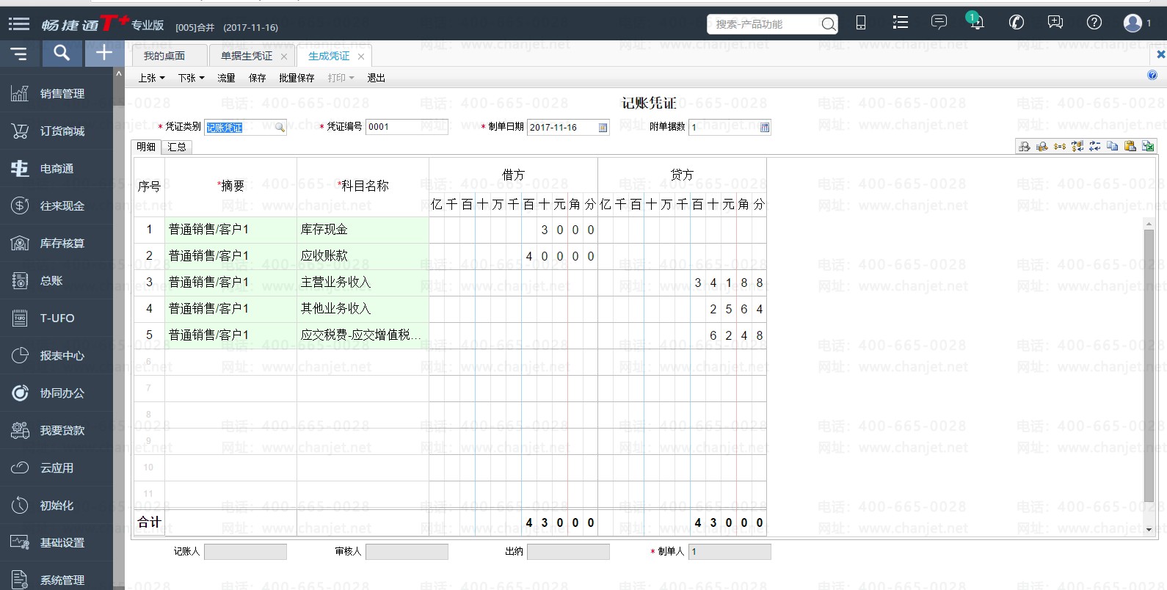Image resolution: width=1167 pixels, height=590 pixels.
Task: Open the telephone support icon
Action: [x=1016, y=23]
